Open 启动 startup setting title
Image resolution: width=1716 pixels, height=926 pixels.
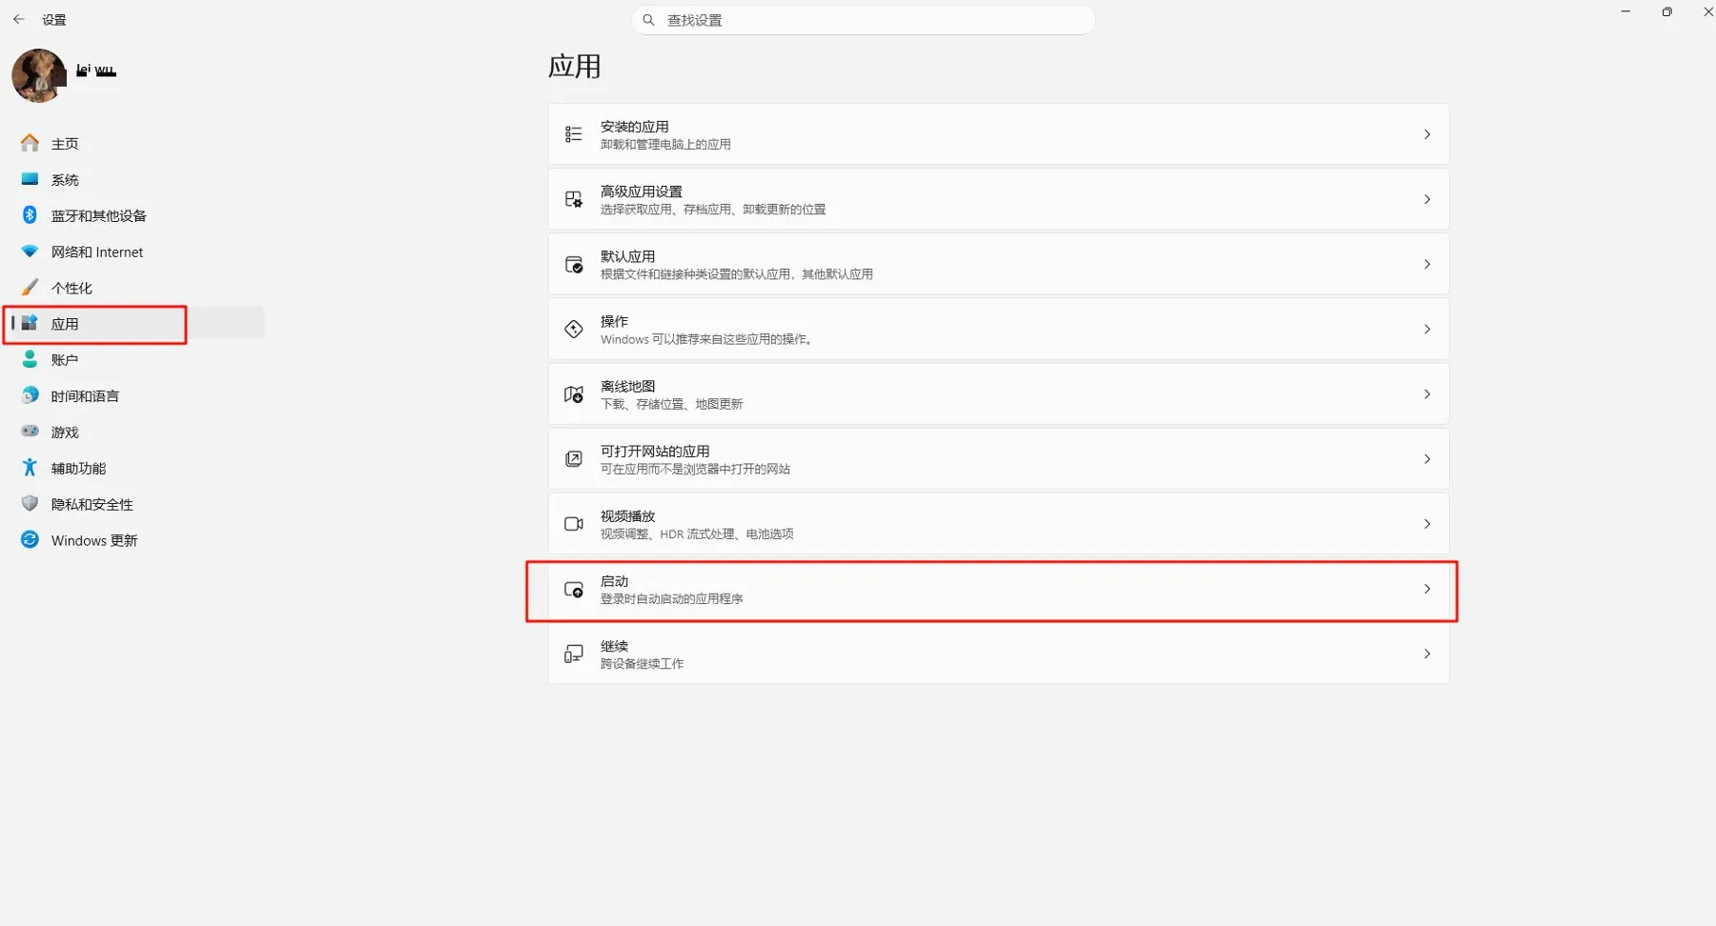click(614, 581)
